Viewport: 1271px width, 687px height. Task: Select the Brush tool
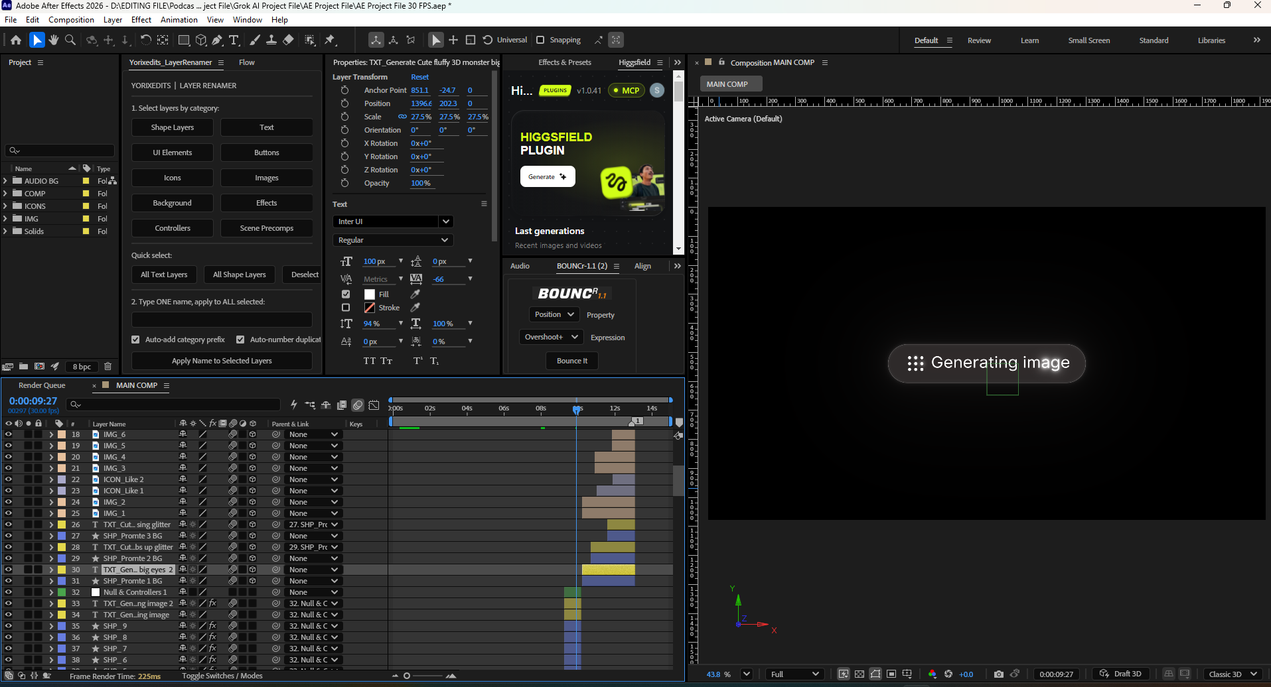(255, 40)
